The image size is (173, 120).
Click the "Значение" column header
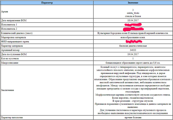(133, 3)
